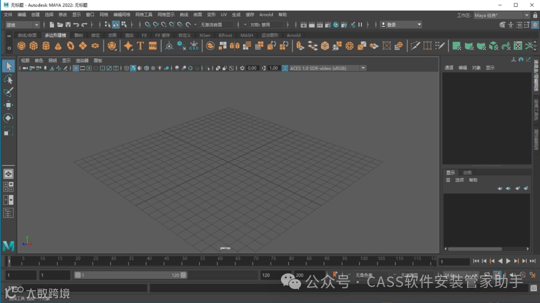Click the IPR render icon
This screenshot has width=540, height=303.
point(319,24)
